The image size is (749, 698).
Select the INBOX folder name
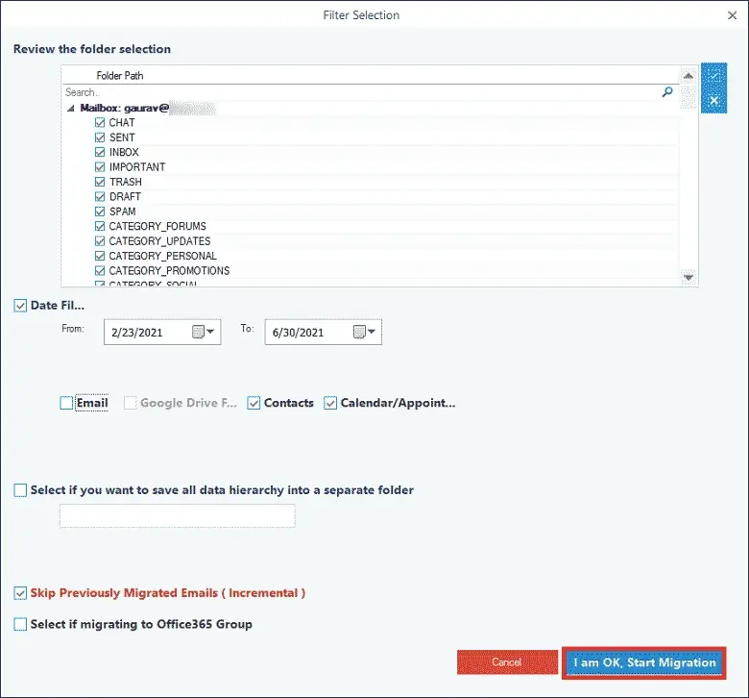124,152
